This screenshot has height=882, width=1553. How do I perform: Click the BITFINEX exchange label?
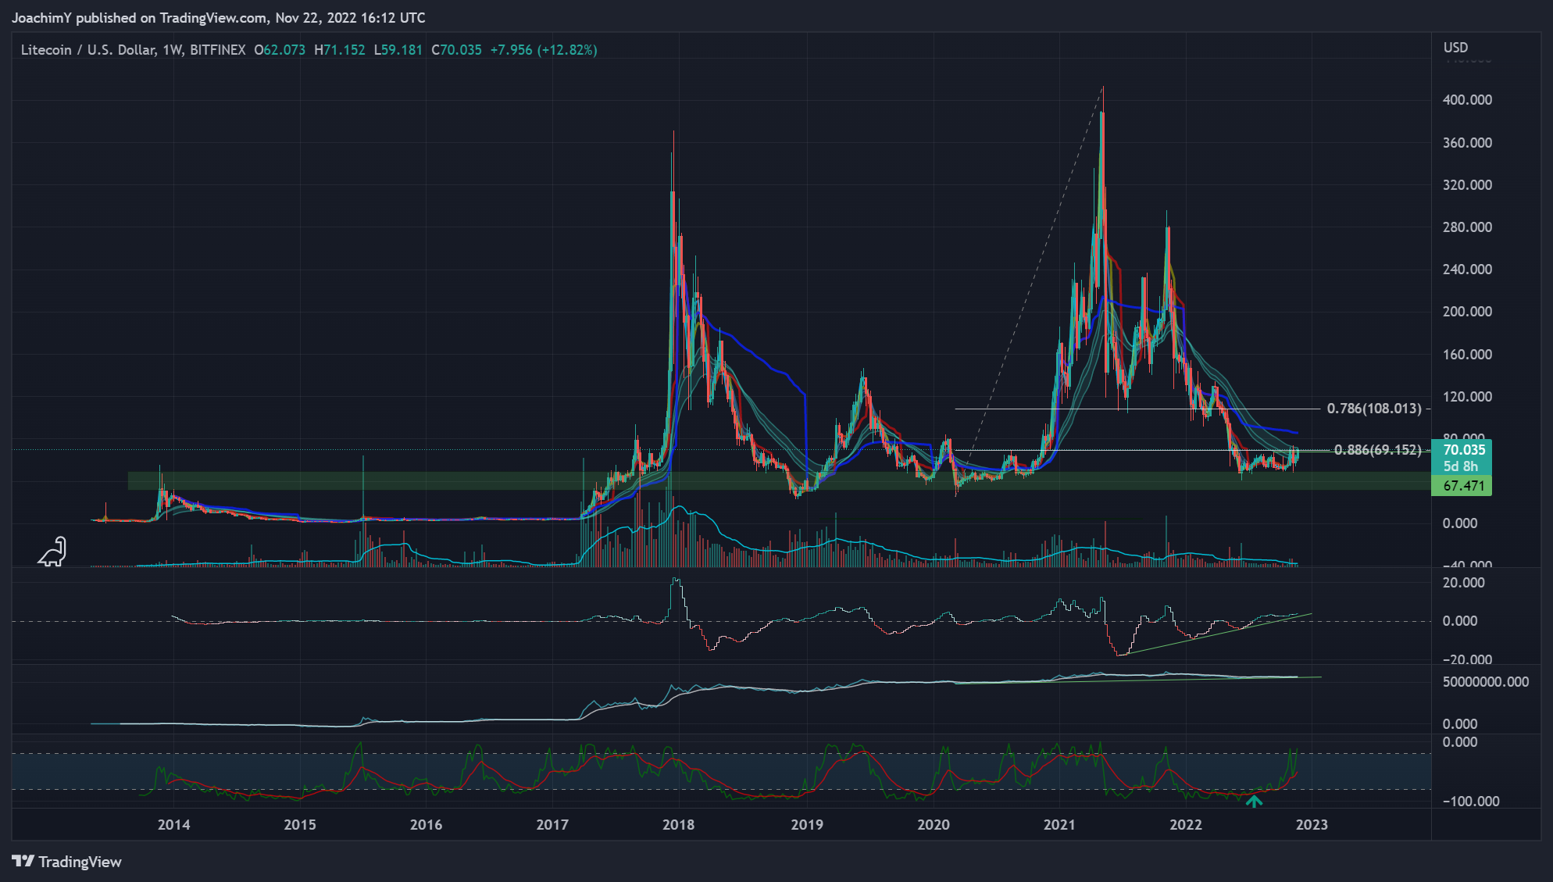[217, 50]
